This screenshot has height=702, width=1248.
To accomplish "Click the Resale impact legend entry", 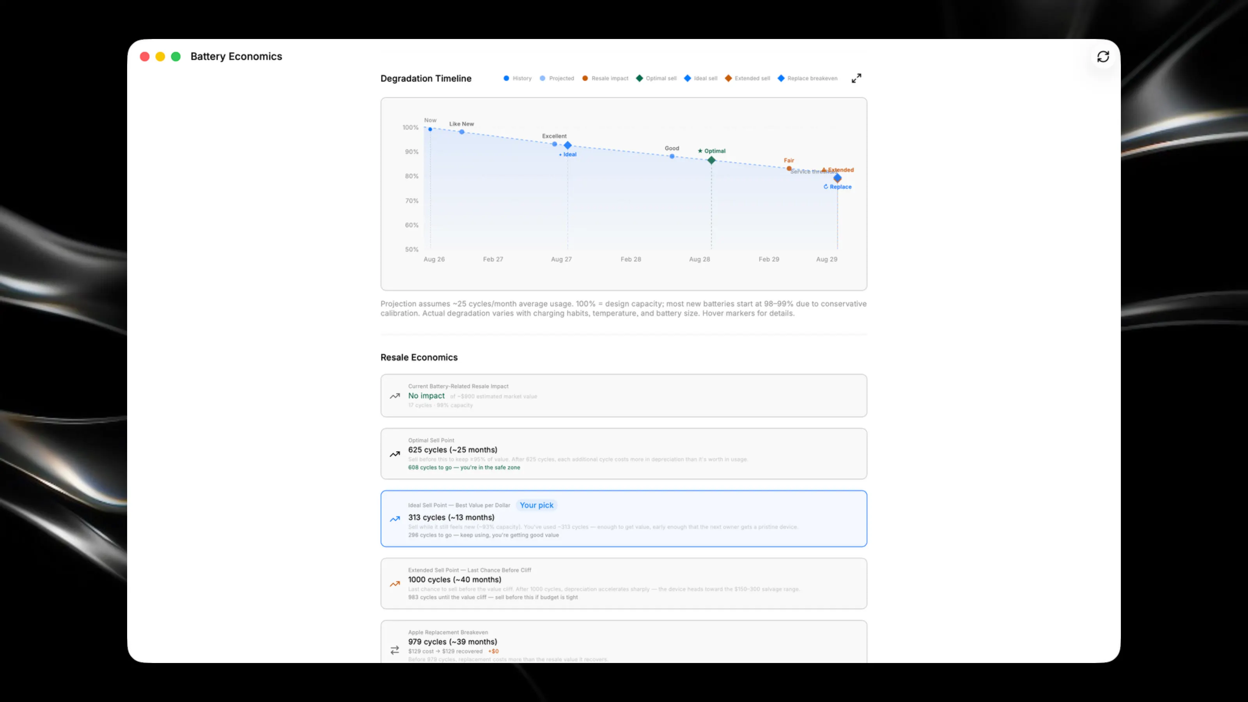I will (x=605, y=78).
